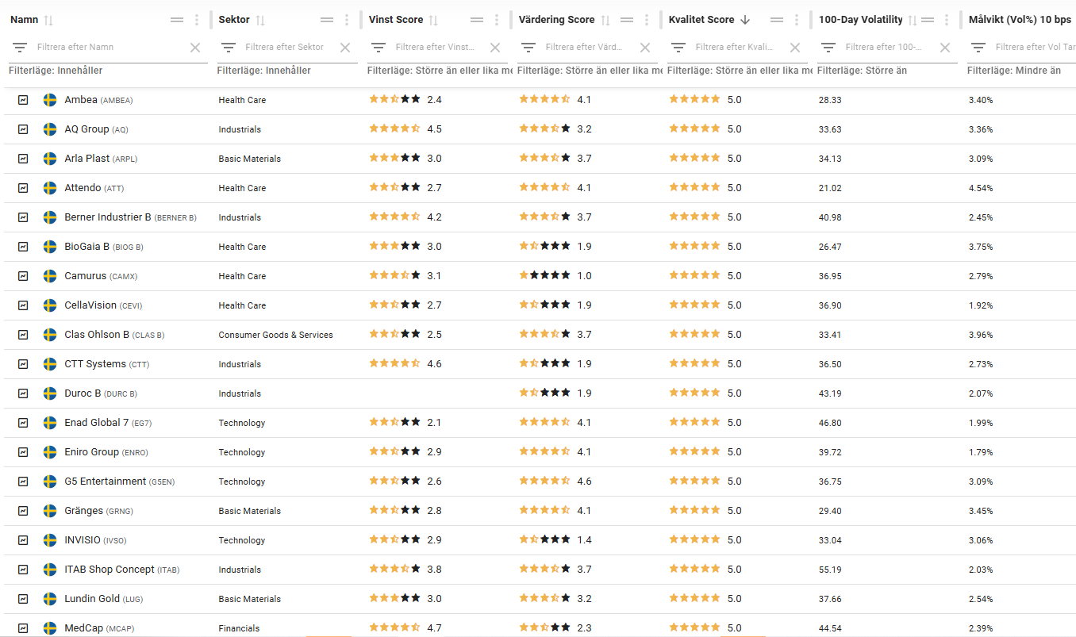Image resolution: width=1076 pixels, height=637 pixels.
Task: Open the chart icon for Ambea
Action: (x=24, y=100)
